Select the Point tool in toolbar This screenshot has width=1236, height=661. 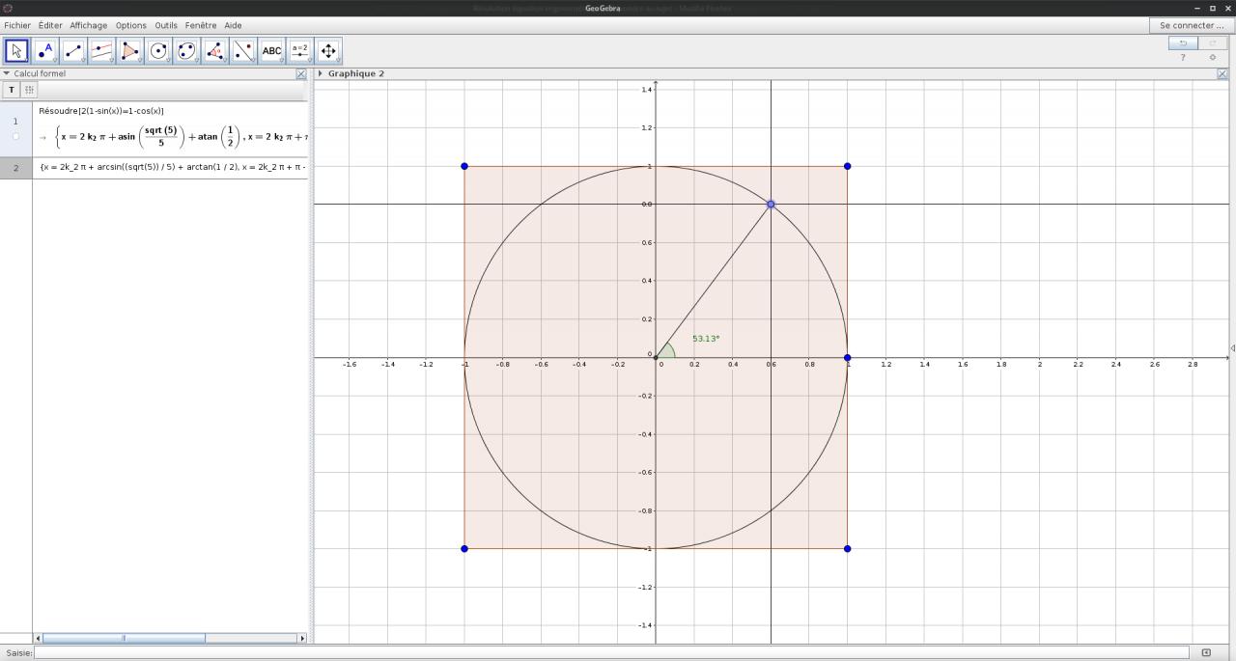pyautogui.click(x=45, y=51)
